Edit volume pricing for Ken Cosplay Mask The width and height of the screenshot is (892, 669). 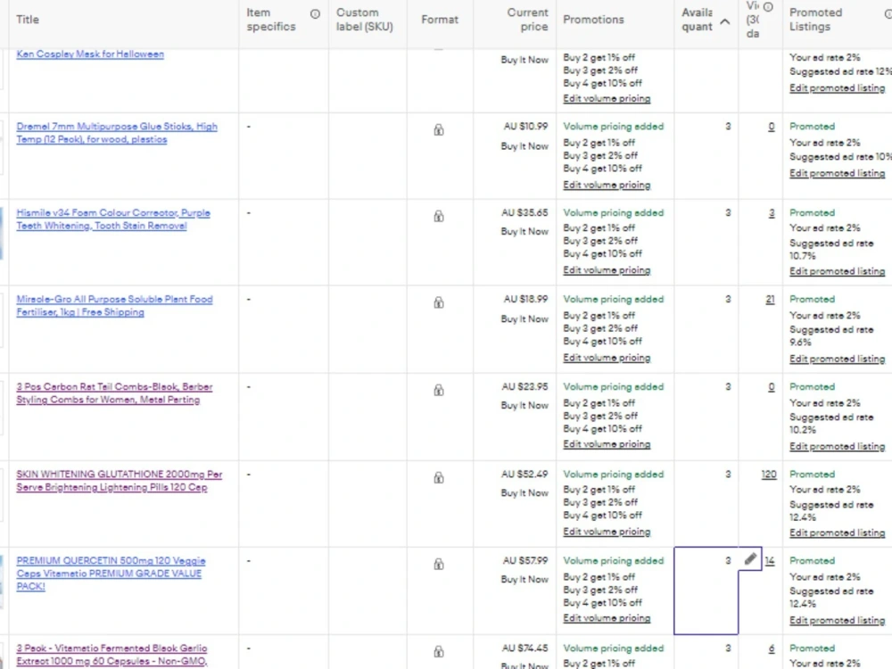(607, 98)
